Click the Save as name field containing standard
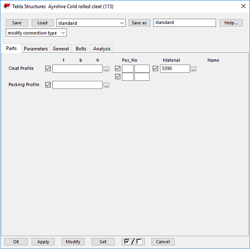Image resolution: width=250 pixels, height=249 pixels. (184, 23)
